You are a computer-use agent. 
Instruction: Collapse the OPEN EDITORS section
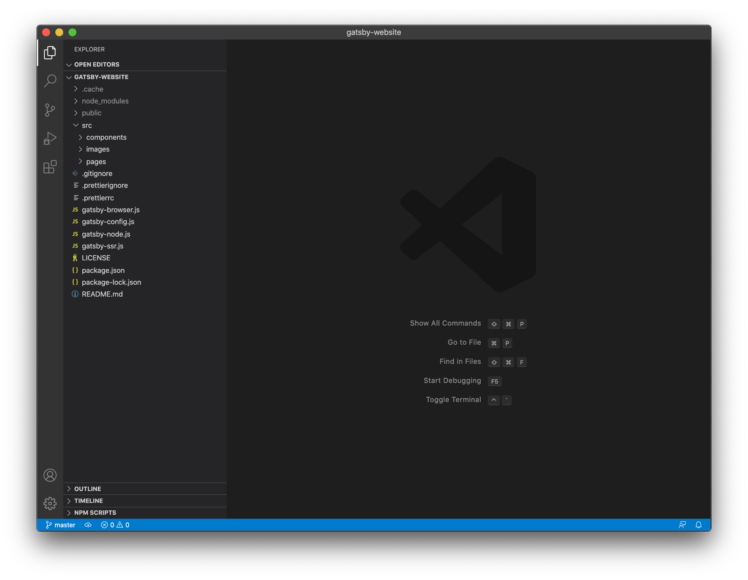[x=145, y=65]
